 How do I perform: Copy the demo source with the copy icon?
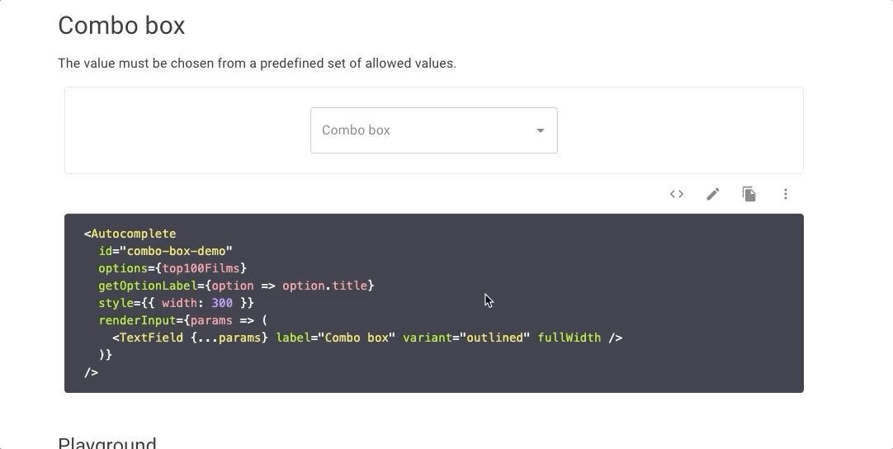click(x=749, y=194)
